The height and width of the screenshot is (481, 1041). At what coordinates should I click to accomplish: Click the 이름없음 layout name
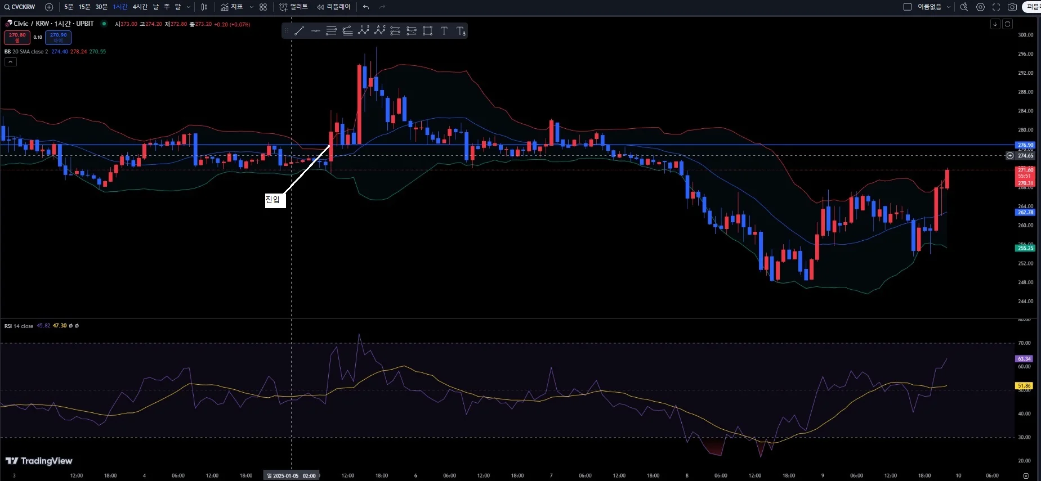click(x=930, y=7)
